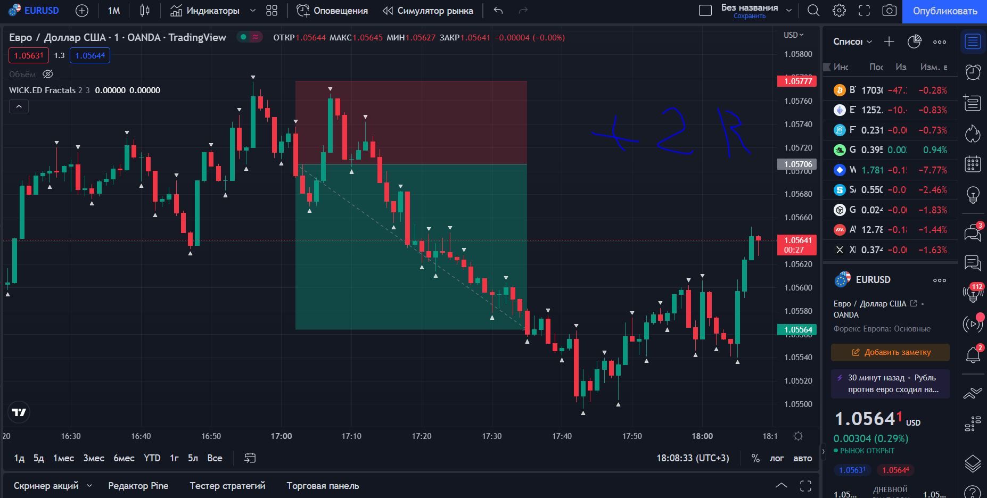The image size is (987, 498).
Task: Expand Скринер акций dropdown arrow
Action: (89, 486)
